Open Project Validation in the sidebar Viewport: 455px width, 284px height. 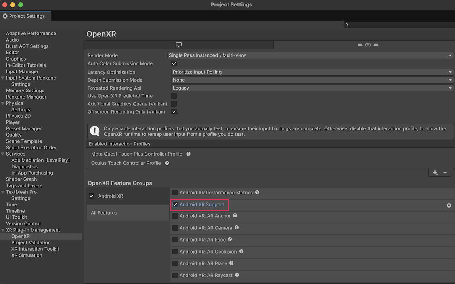point(31,243)
